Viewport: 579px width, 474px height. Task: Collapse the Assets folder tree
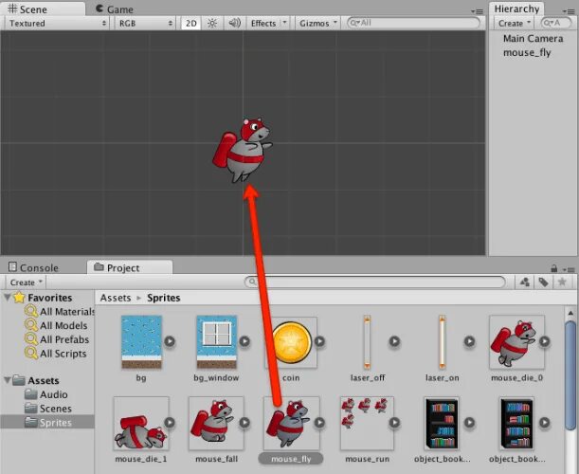point(7,380)
